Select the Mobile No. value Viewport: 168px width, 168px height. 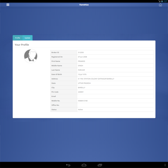pos(83,101)
